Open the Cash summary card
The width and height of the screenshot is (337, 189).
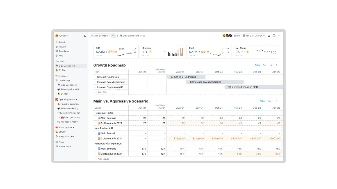point(209,52)
